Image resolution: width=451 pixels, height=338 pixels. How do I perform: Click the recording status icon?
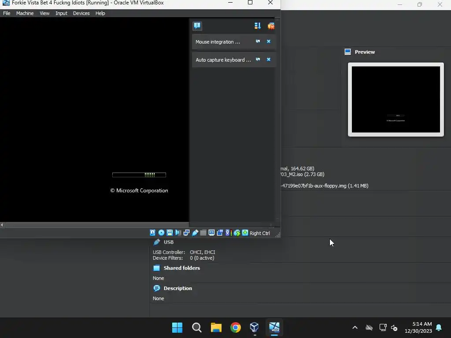tap(220, 233)
